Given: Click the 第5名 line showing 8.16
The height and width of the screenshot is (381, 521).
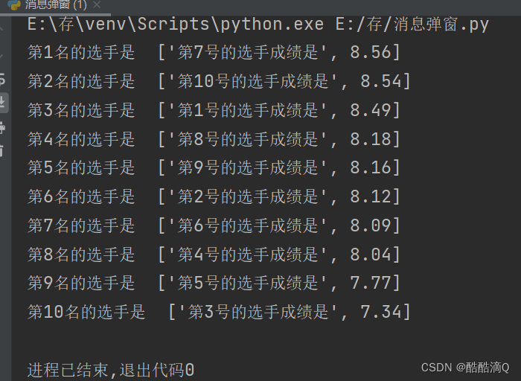Looking at the screenshot, I should 214,167.
